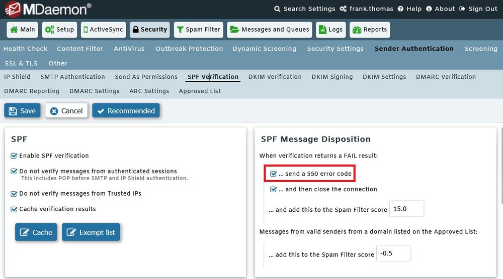Click the Sign Out arrow icon

(x=462, y=9)
